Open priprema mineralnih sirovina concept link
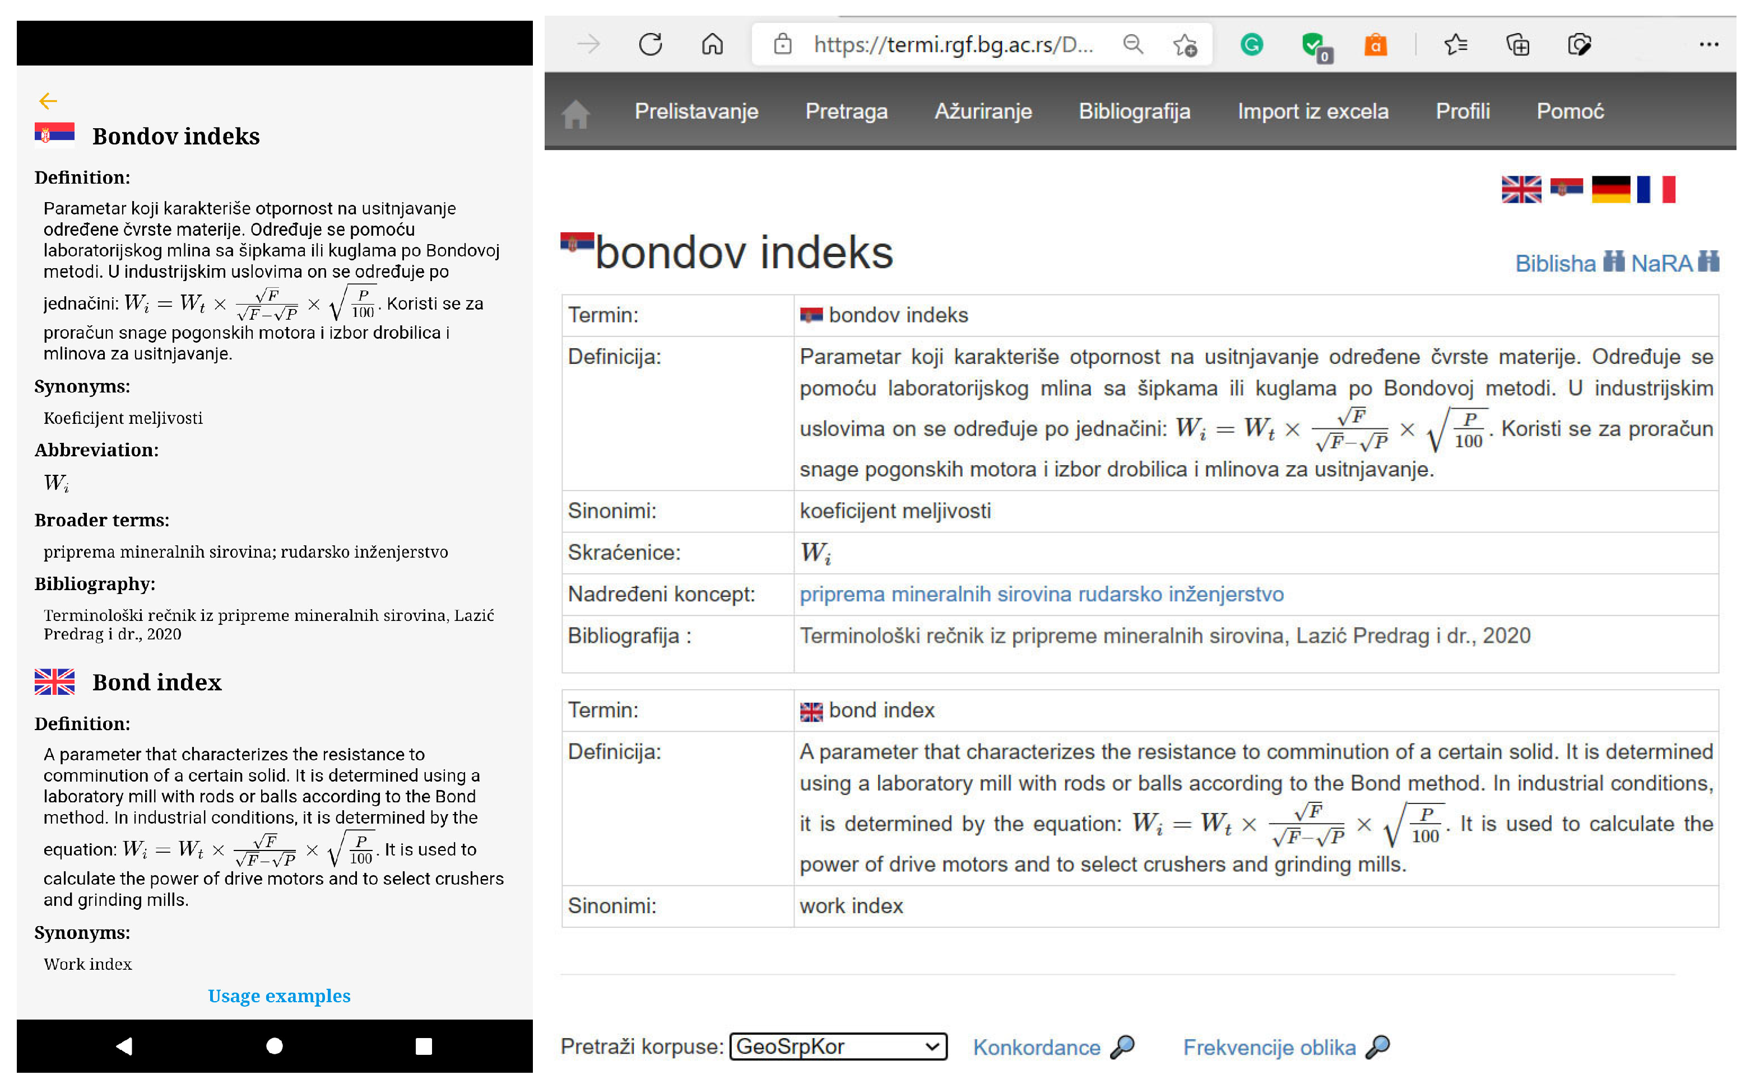Viewport: 1755px width, 1089px height. coord(936,594)
